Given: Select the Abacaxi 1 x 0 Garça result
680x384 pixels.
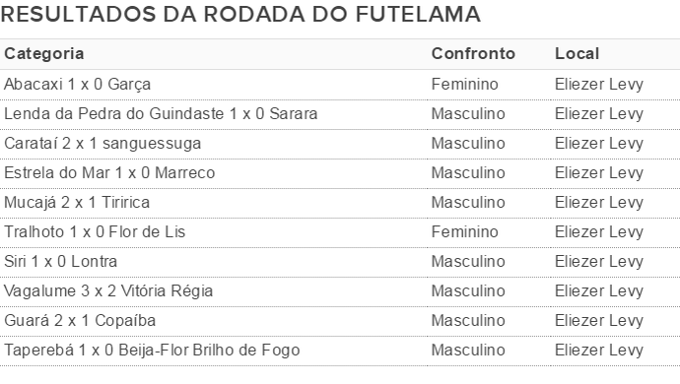Looking at the screenshot, I should pyautogui.click(x=77, y=84).
